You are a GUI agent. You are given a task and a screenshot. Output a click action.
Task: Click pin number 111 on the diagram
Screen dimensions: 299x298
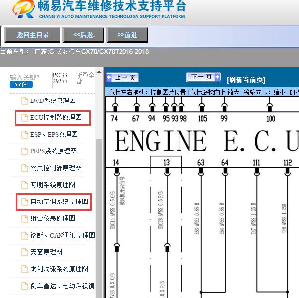coord(256,163)
